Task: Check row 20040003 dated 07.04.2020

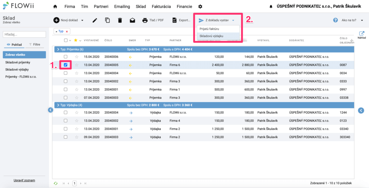Action: point(66,98)
